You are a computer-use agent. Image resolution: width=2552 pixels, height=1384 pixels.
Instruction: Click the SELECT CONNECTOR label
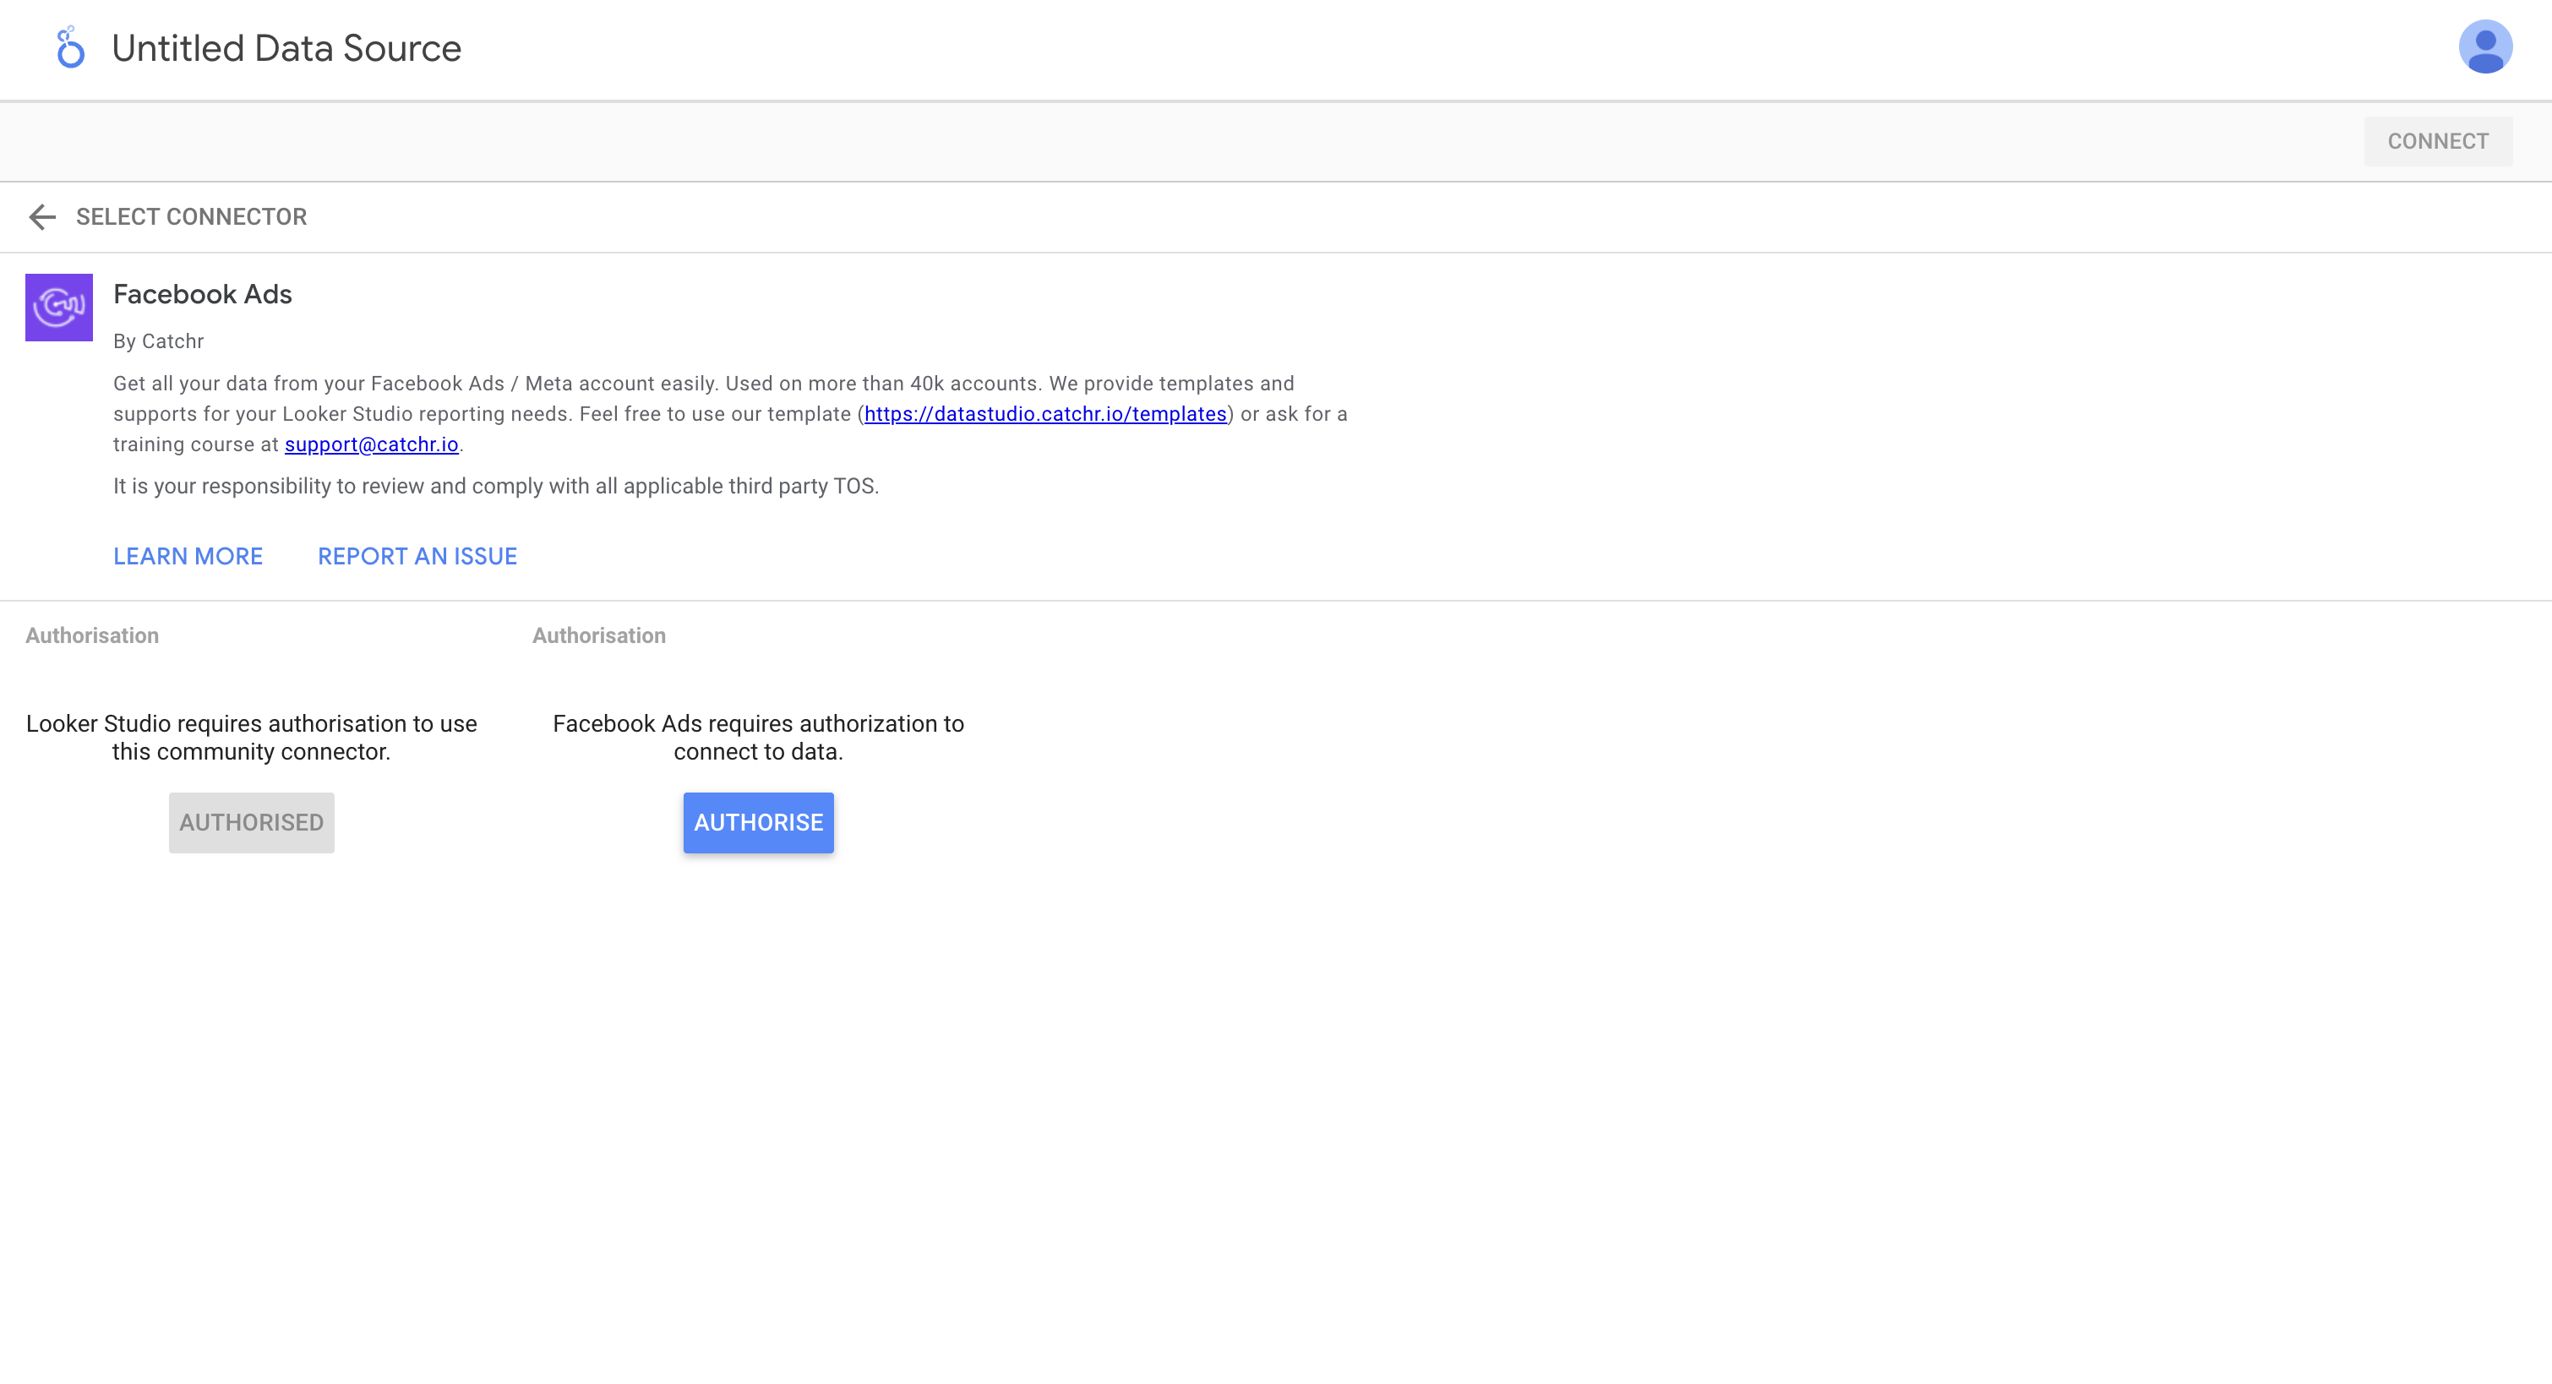pyautogui.click(x=191, y=217)
